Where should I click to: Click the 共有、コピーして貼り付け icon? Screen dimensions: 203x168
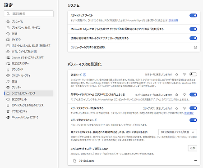click(x=8, y=52)
